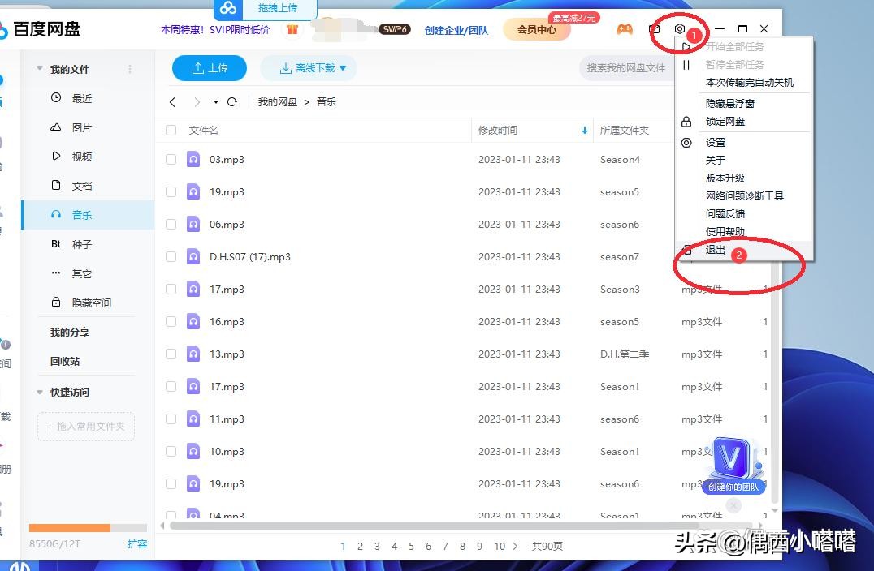
Task: Click the storage usage bar showing 8550G/12T
Action: pos(87,527)
